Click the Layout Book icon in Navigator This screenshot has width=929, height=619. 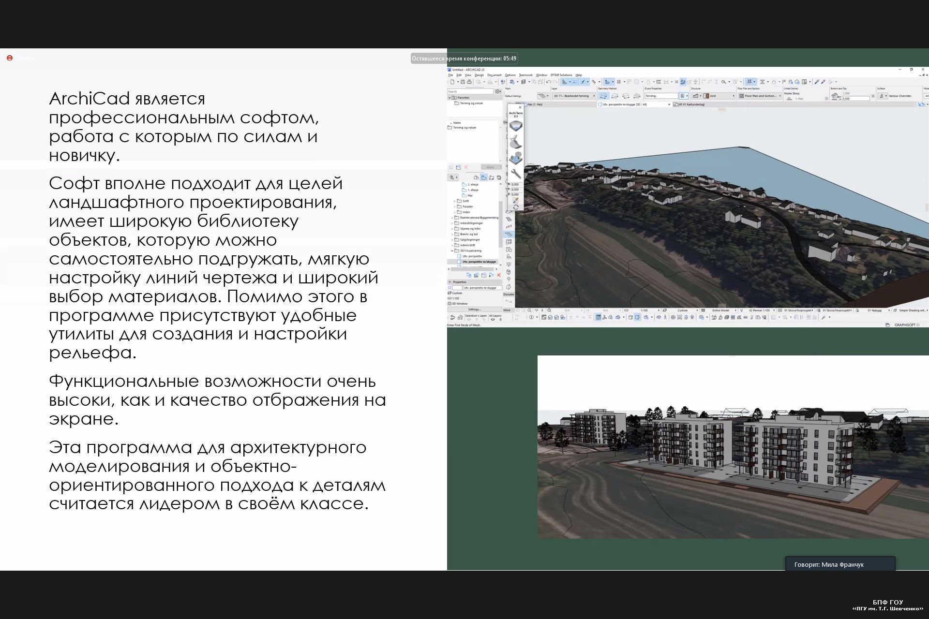[x=492, y=177]
